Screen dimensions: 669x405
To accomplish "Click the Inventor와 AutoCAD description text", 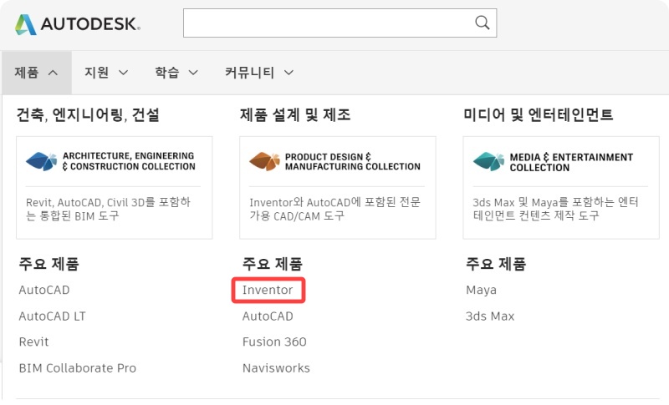I will click(x=335, y=209).
